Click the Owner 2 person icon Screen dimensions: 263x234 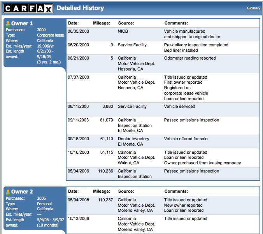click(8, 192)
